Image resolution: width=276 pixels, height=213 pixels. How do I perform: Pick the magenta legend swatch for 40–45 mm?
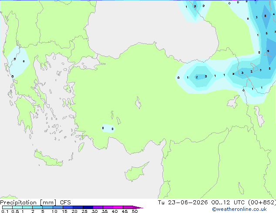click(118, 207)
